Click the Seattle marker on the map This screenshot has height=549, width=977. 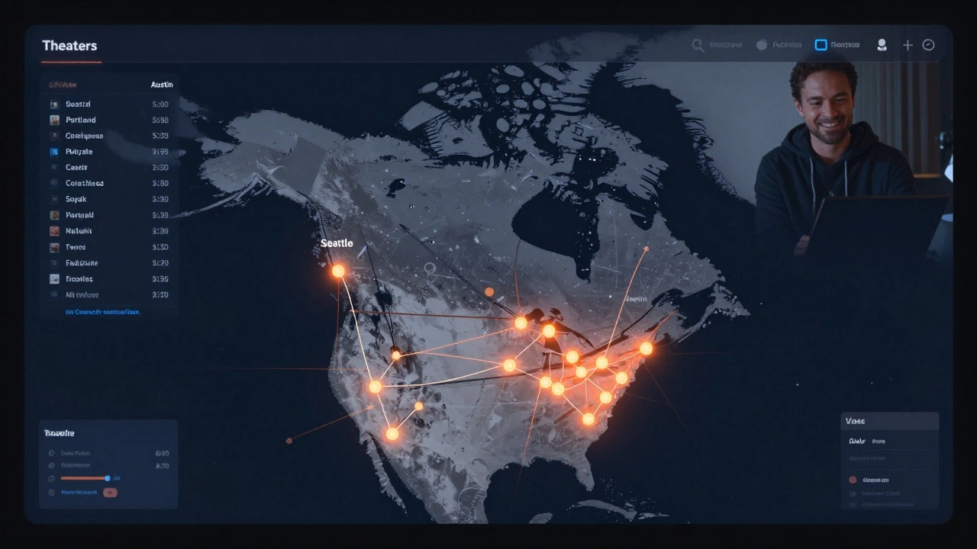pyautogui.click(x=338, y=270)
